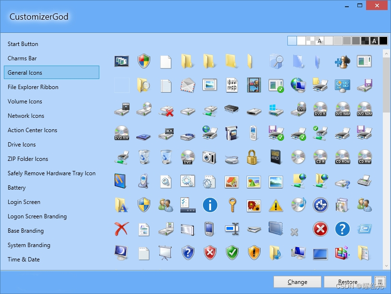The width and height of the screenshot is (391, 294).
Task: Click the Change button
Action: pyautogui.click(x=297, y=282)
